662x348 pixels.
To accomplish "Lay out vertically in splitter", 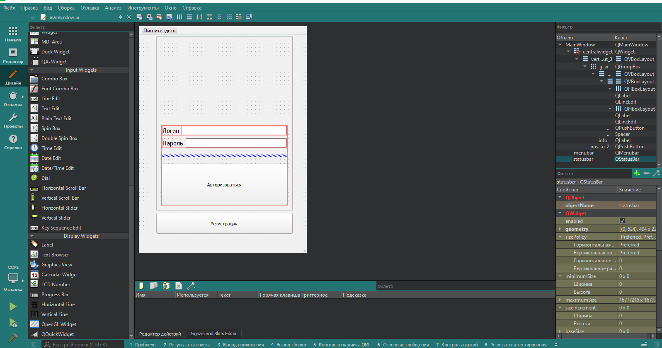I will pos(209,17).
